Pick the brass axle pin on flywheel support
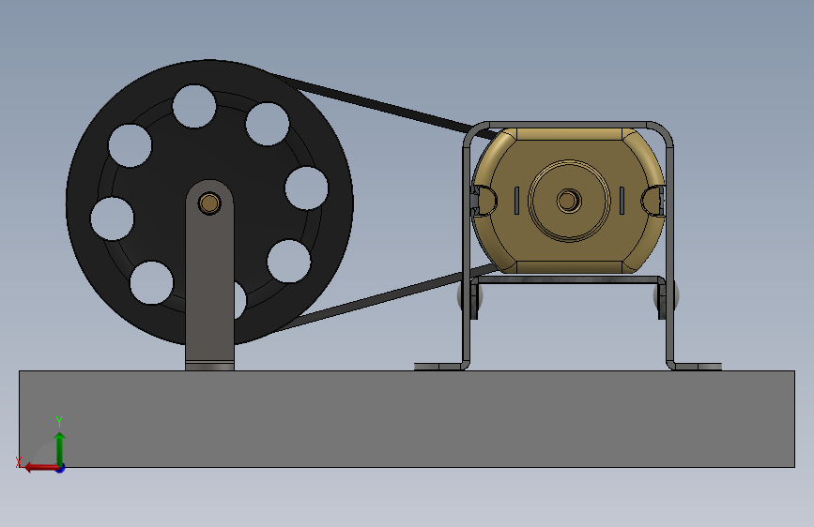The image size is (814, 527). (x=209, y=203)
